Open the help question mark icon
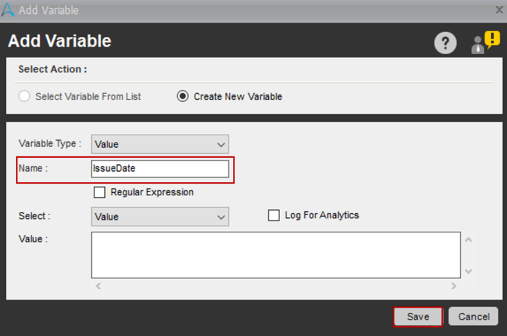 tap(445, 44)
